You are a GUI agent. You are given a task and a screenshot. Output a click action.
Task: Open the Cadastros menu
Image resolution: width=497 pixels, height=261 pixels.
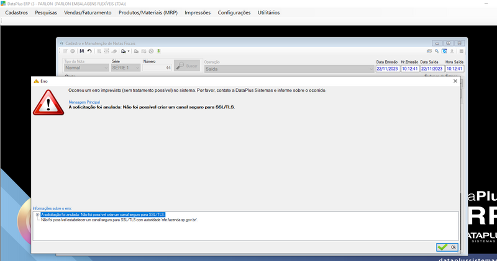pos(17,12)
